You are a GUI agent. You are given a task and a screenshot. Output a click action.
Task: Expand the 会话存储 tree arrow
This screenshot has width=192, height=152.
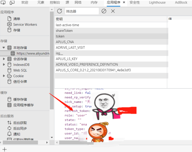tap(4, 59)
